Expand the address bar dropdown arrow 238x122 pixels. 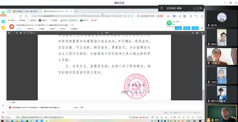click(132, 16)
